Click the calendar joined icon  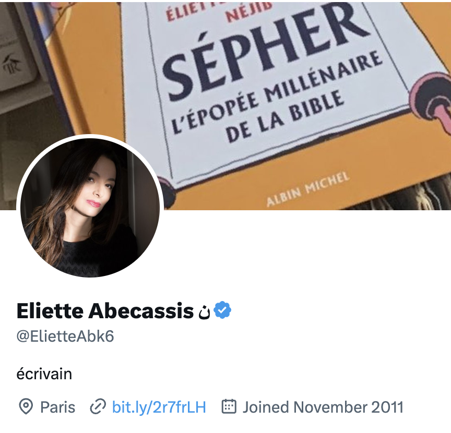229,406
